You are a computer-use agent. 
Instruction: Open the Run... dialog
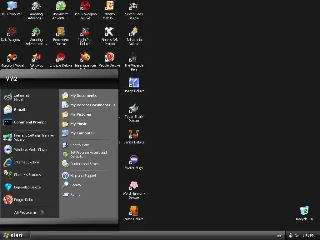(89, 194)
